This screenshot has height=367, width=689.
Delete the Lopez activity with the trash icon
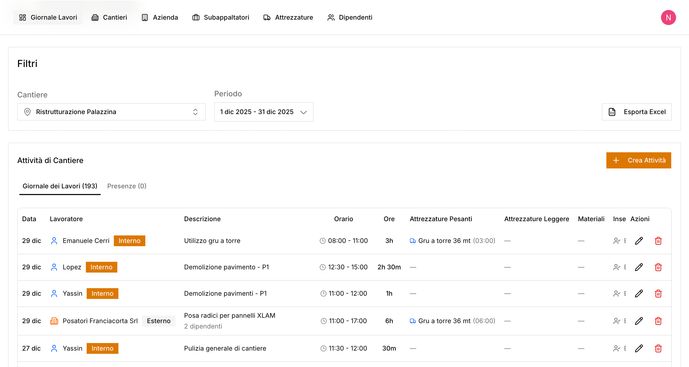point(658,267)
